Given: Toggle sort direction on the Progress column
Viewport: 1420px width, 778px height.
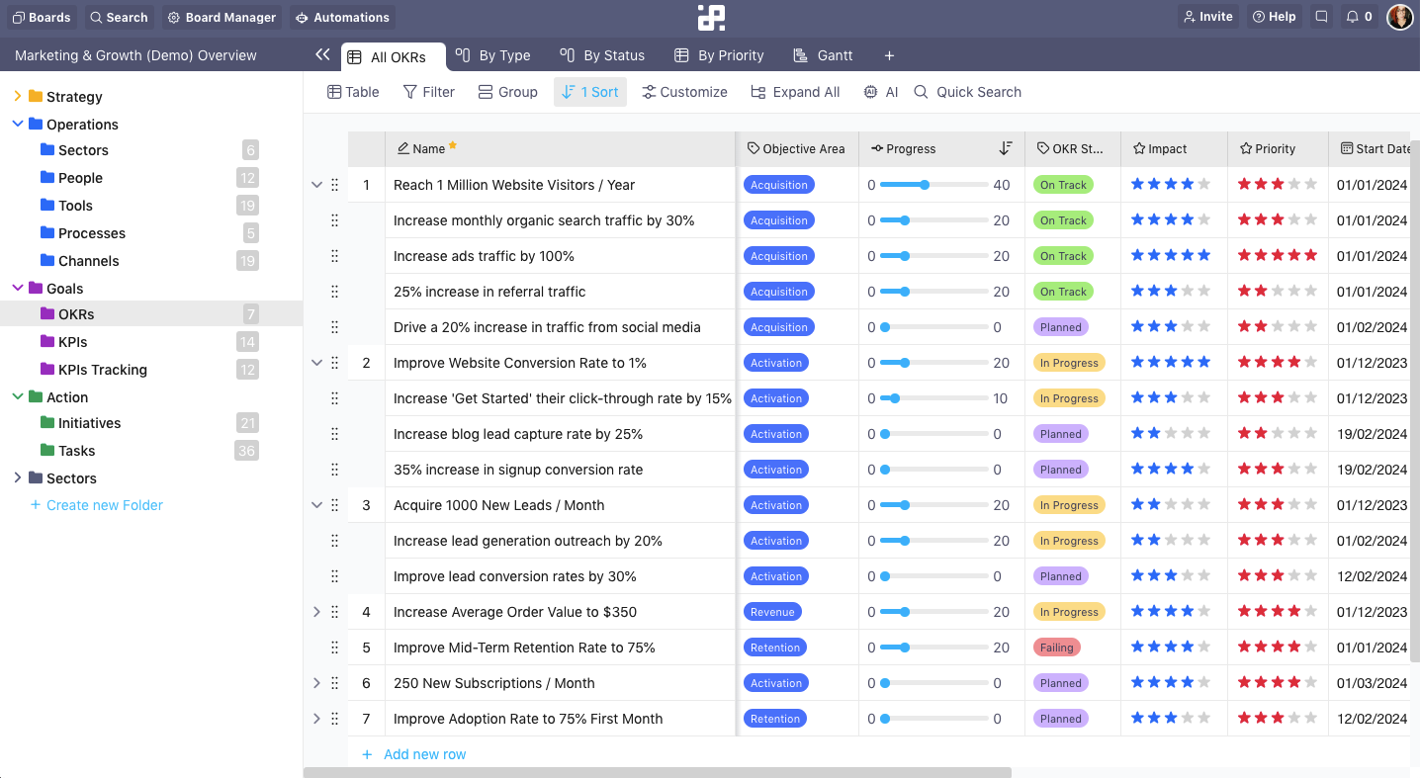Looking at the screenshot, I should coord(1006,148).
